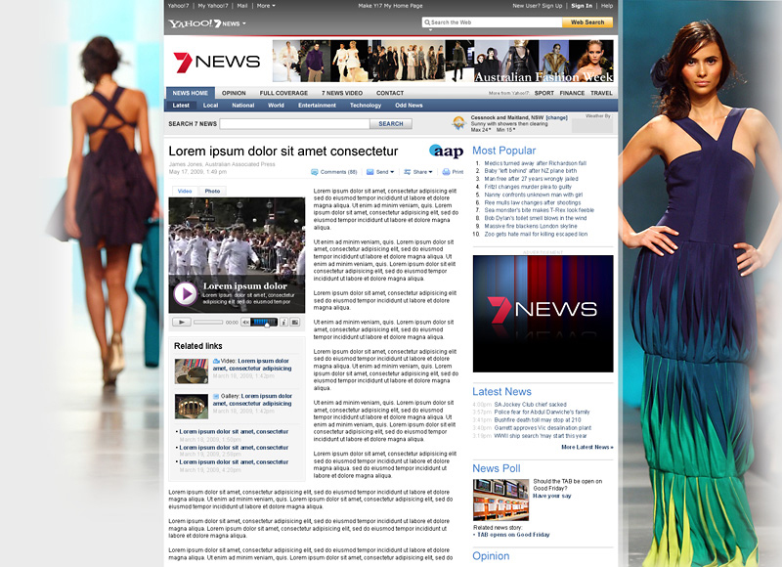The image size is (782, 567).
Task: Click More Latest News link
Action: coord(586,446)
